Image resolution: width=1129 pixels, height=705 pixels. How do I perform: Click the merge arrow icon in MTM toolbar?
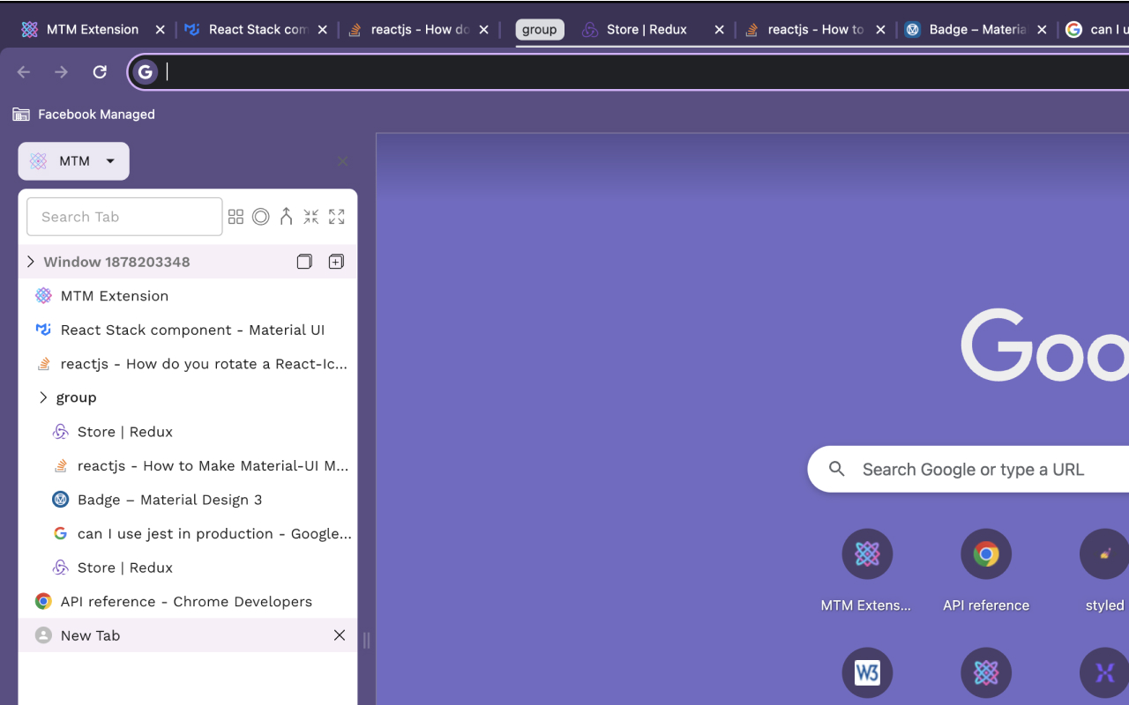286,217
